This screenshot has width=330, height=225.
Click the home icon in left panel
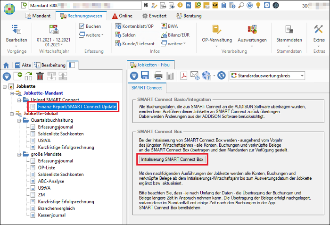pyautogui.click(x=6, y=65)
